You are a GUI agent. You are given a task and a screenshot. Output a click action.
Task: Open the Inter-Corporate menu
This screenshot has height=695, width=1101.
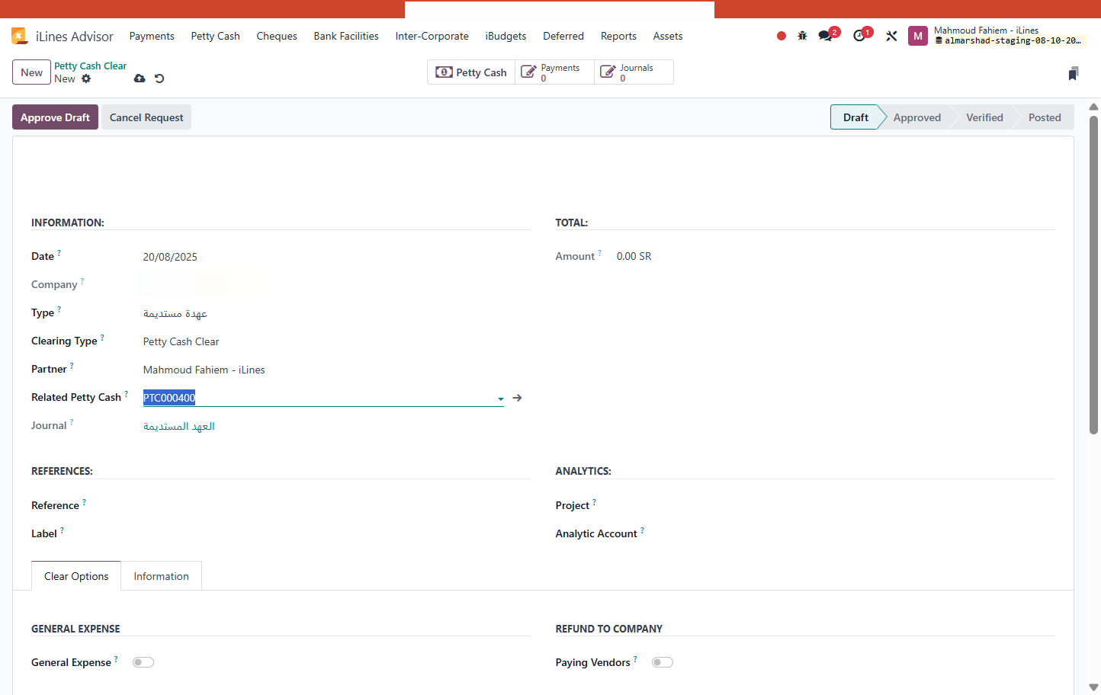pos(432,36)
